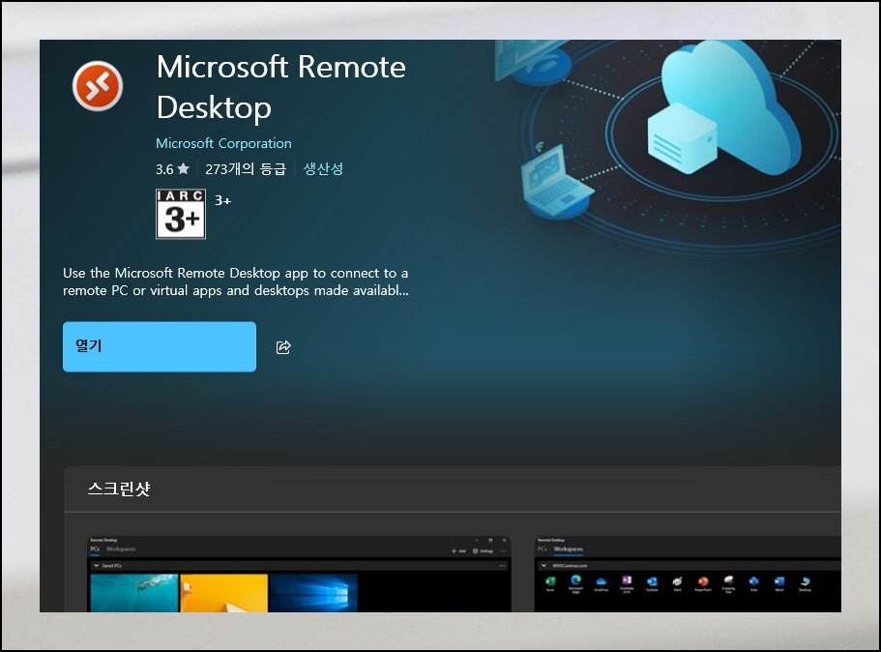Click the 273개의 등급 ratings count
The width and height of the screenshot is (881, 652).
pyautogui.click(x=246, y=168)
